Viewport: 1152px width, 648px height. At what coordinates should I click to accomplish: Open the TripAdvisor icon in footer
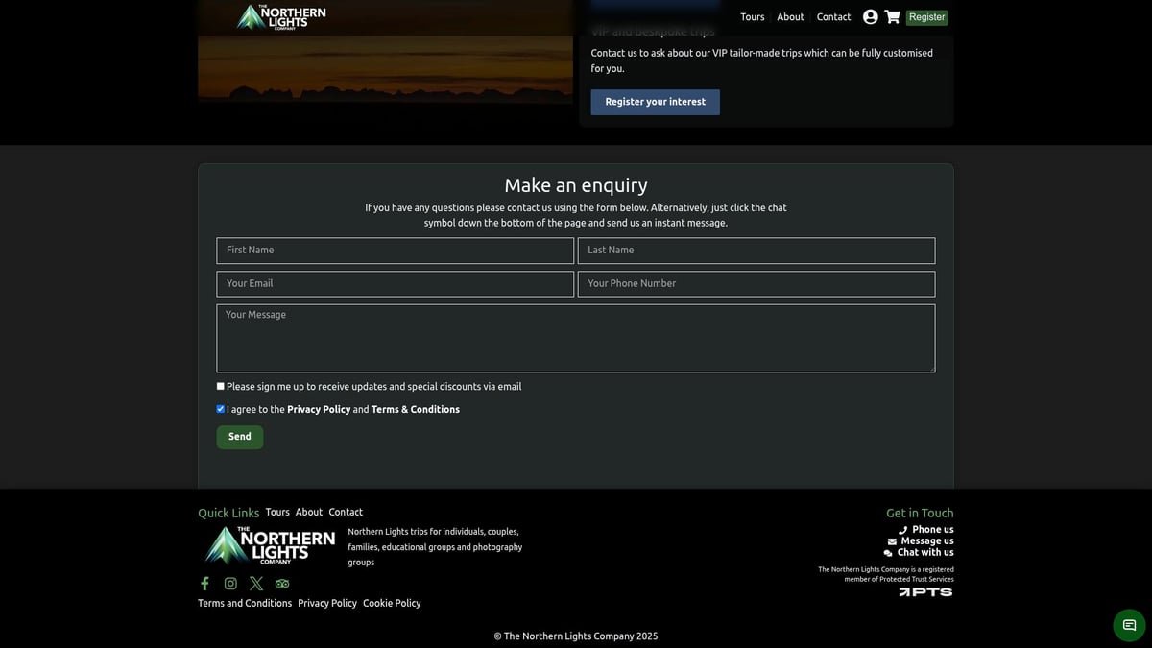coord(282,584)
